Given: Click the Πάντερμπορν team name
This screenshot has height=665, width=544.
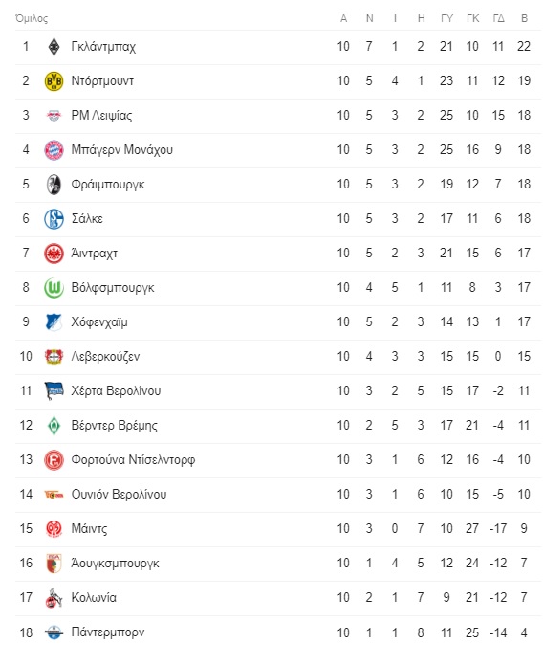Looking at the screenshot, I should [108, 632].
